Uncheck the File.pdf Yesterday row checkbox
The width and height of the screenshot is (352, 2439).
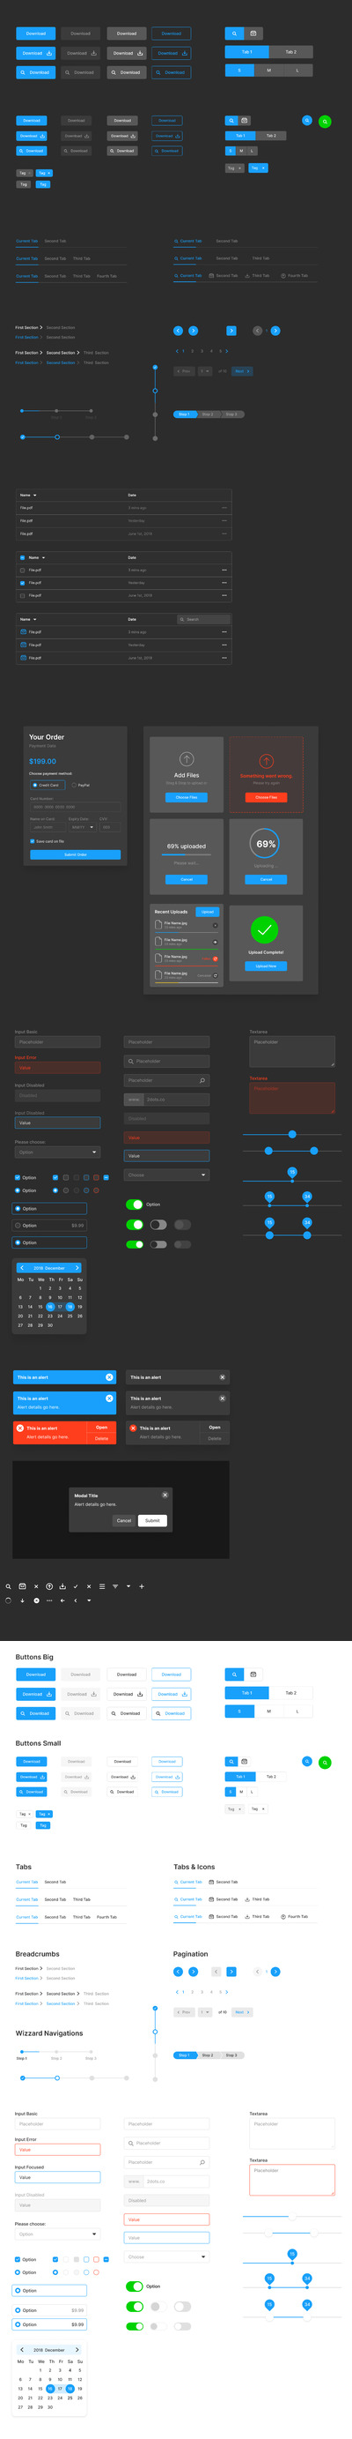(x=23, y=582)
